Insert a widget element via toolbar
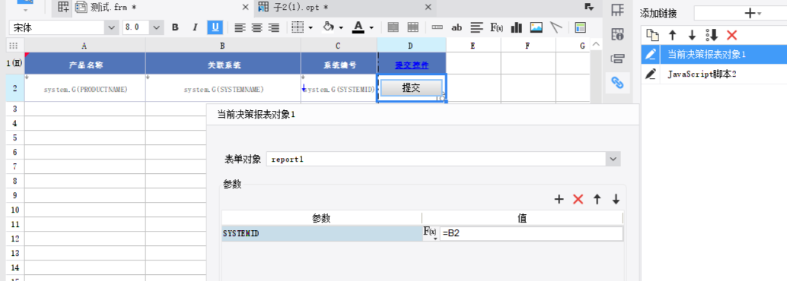Image resolution: width=787 pixels, height=281 pixels. [x=437, y=27]
